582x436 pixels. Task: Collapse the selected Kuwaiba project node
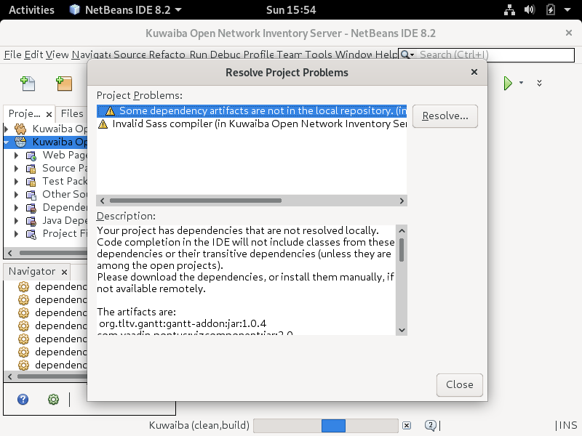(7, 142)
